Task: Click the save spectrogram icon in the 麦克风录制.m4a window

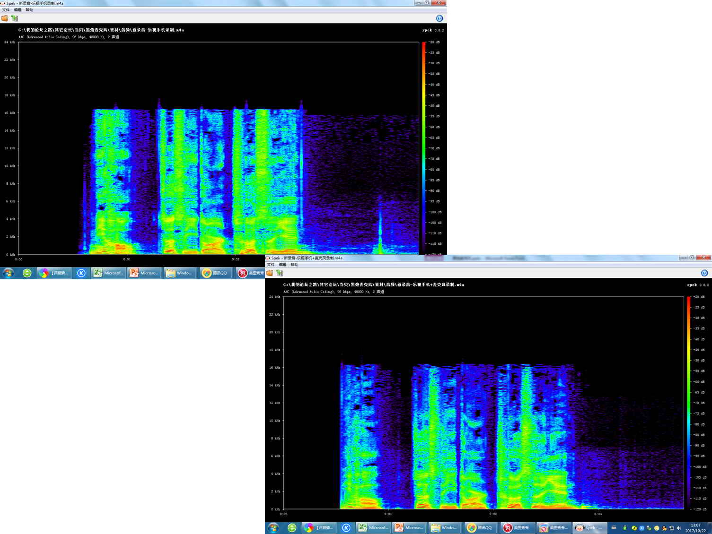Action: coord(279,273)
